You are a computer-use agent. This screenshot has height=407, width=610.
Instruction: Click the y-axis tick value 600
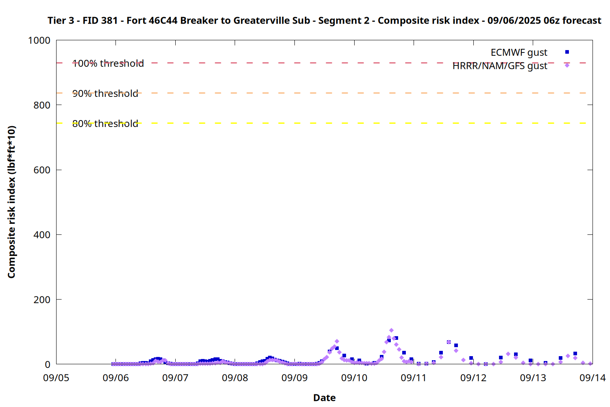point(42,170)
